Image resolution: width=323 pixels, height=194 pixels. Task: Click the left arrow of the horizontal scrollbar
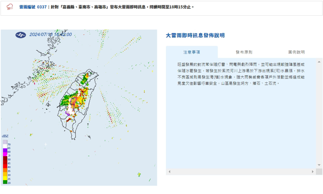[169, 171]
